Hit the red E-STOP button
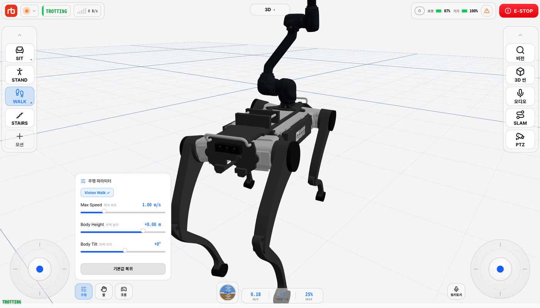Image resolution: width=540 pixels, height=308 pixels. click(x=519, y=11)
